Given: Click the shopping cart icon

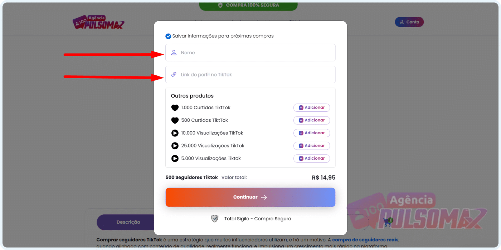Looking at the screenshot, I should (388, 222).
